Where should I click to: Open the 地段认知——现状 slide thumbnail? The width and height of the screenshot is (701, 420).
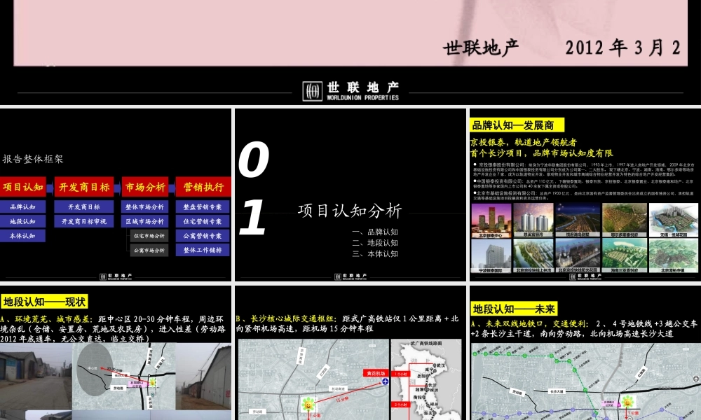point(116,353)
